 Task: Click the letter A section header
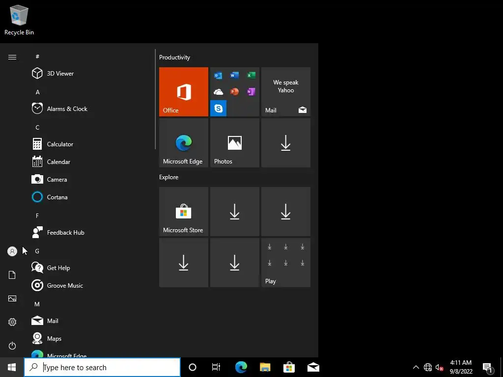pyautogui.click(x=37, y=92)
